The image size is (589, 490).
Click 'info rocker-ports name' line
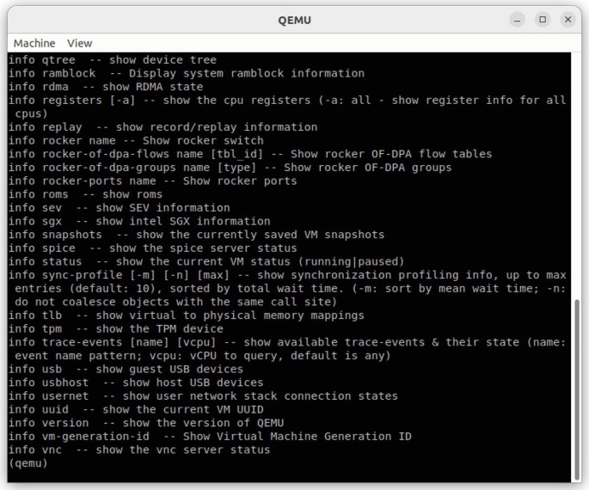[152, 181]
